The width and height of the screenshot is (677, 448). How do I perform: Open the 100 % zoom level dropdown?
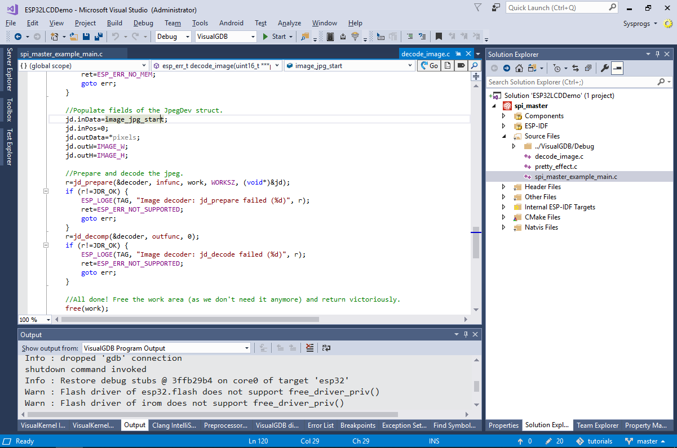point(34,320)
